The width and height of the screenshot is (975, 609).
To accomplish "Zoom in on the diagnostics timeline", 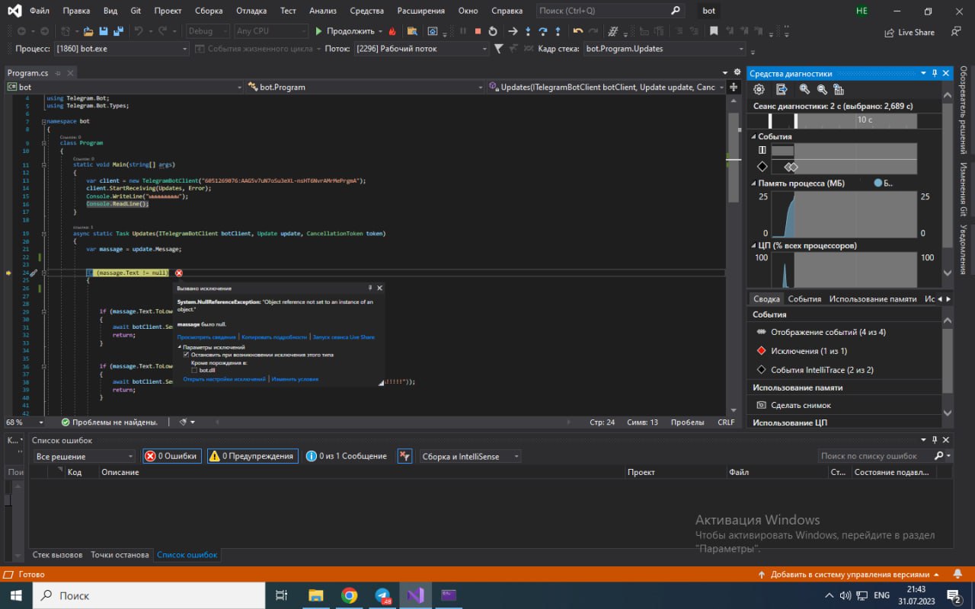I will point(804,89).
